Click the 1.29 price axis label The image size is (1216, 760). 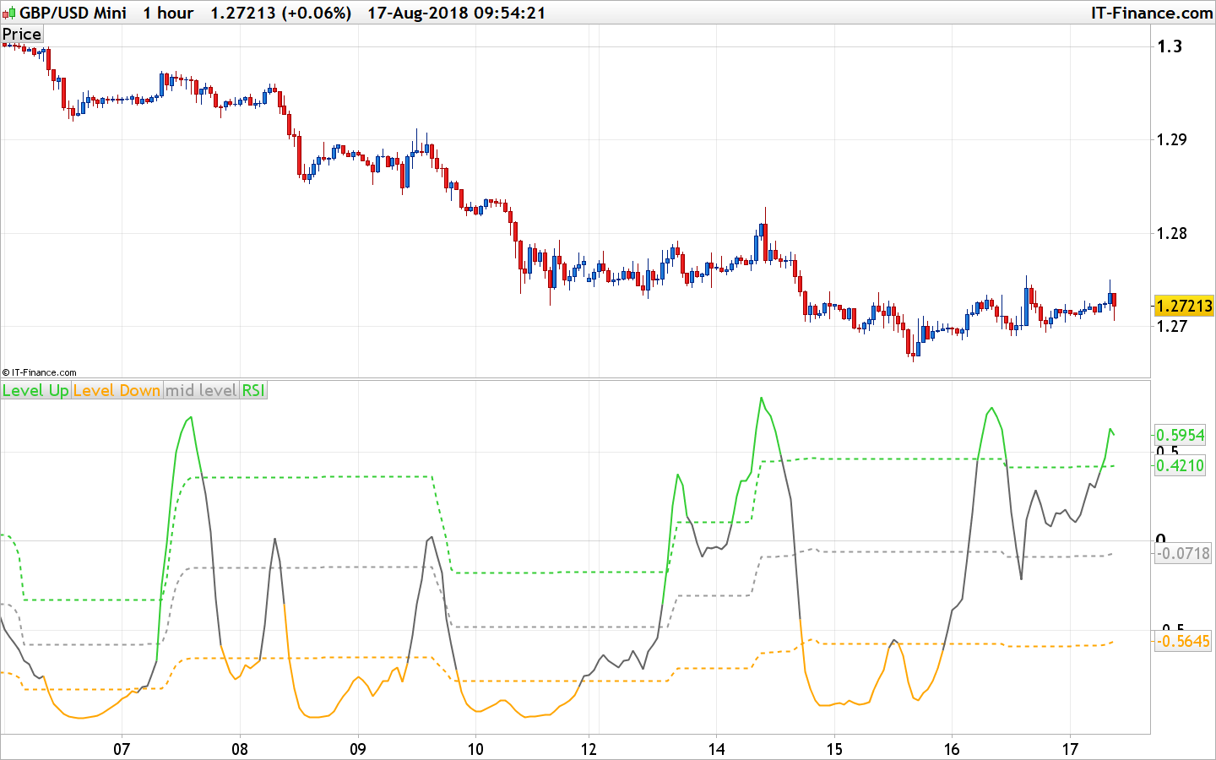click(x=1171, y=139)
